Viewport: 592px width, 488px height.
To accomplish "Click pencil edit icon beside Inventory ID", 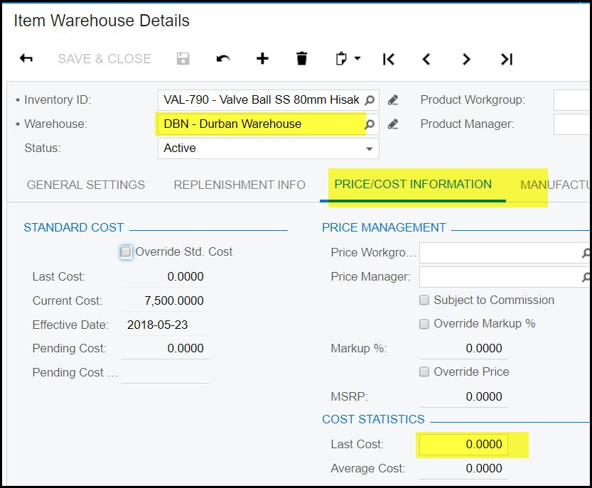I will point(393,100).
